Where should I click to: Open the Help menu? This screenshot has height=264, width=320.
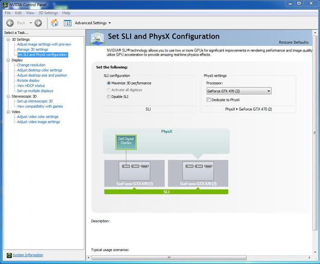tap(66, 13)
